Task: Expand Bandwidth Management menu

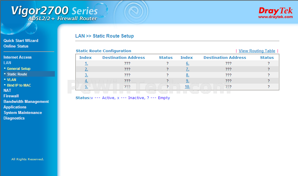Action: [x=26, y=102]
